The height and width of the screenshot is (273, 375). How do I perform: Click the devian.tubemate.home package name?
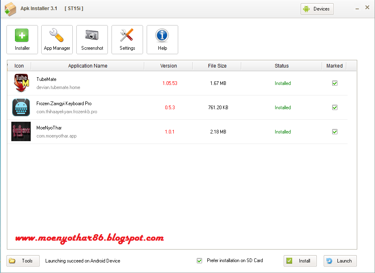(x=58, y=87)
